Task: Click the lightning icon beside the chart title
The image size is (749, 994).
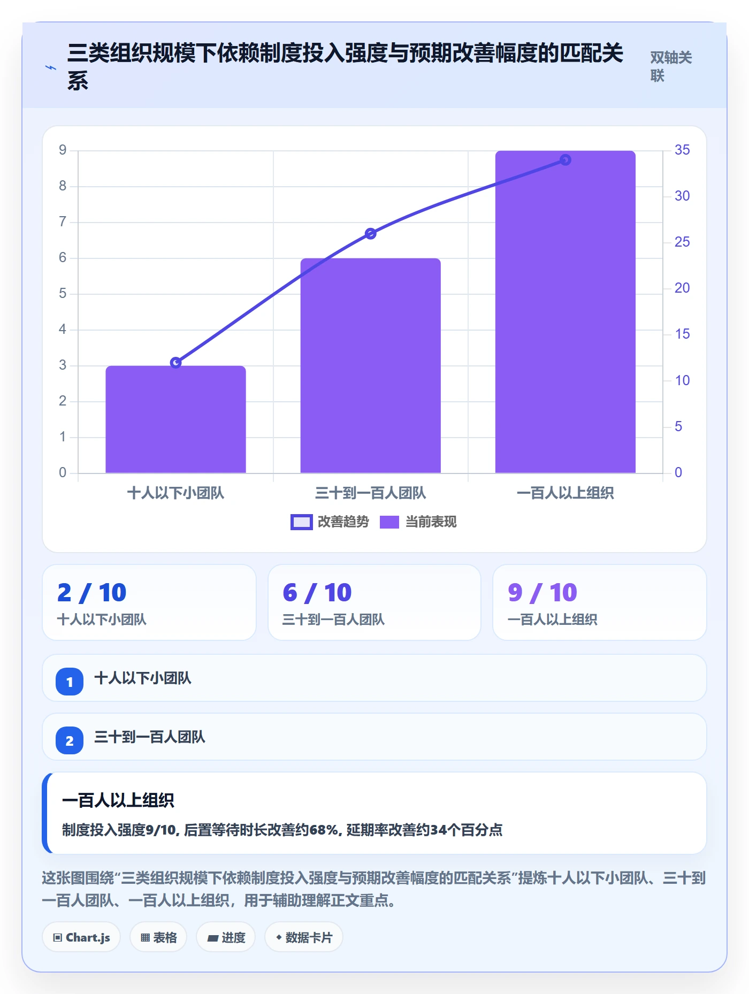Action: point(51,68)
